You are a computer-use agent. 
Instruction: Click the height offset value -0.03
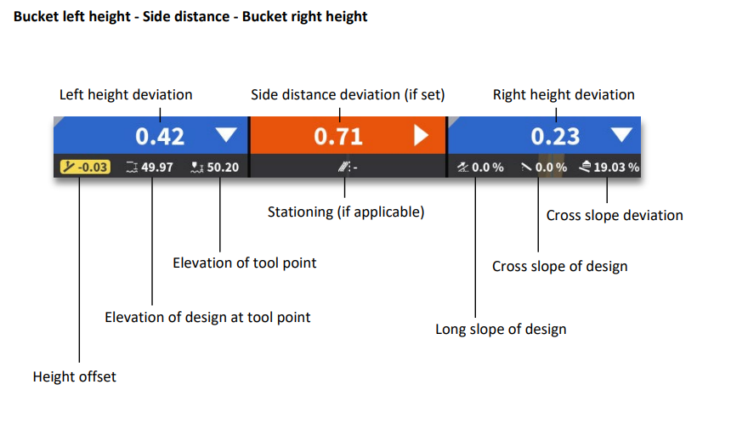tap(92, 167)
